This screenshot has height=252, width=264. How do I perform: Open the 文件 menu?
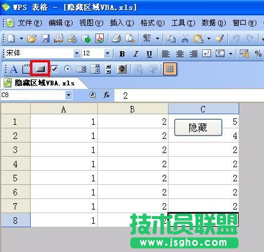[30, 23]
